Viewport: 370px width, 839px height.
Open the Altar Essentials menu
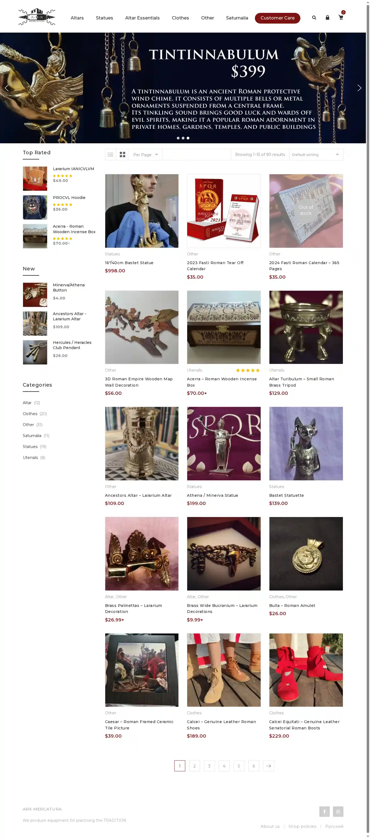point(142,18)
